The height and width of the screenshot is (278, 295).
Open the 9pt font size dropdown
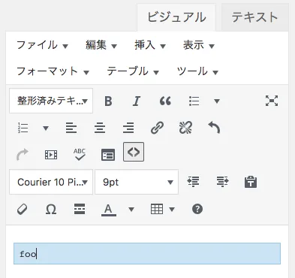pyautogui.click(x=137, y=182)
